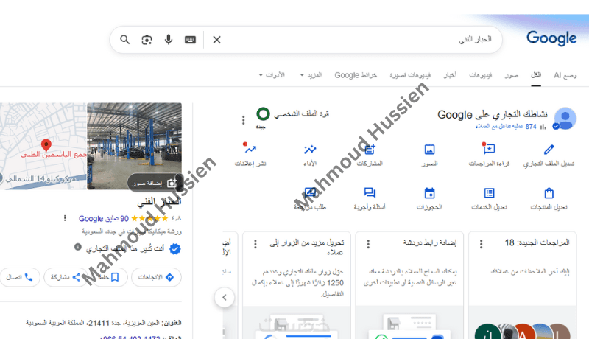Open the فيديوهات tab

[x=481, y=75]
